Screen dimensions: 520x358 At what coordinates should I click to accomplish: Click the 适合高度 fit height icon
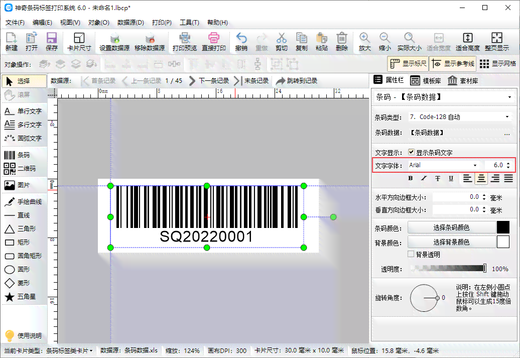point(468,42)
